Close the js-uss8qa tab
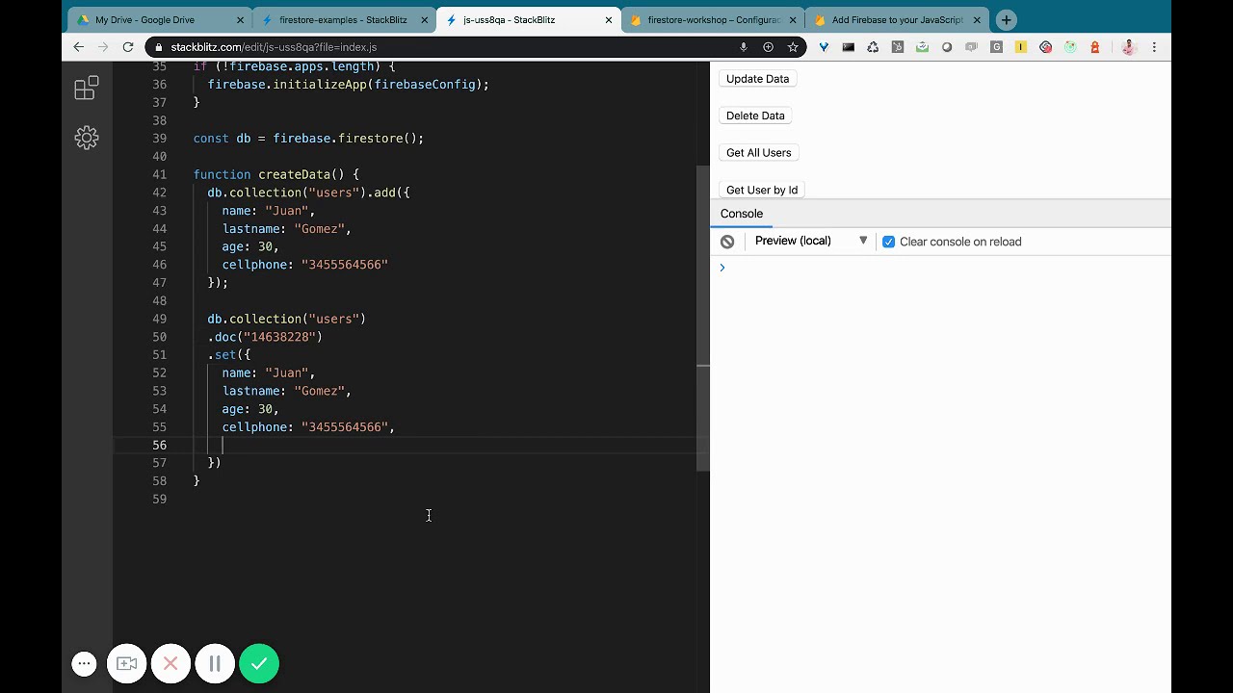Screen dimensions: 1233x693 coord(609,20)
